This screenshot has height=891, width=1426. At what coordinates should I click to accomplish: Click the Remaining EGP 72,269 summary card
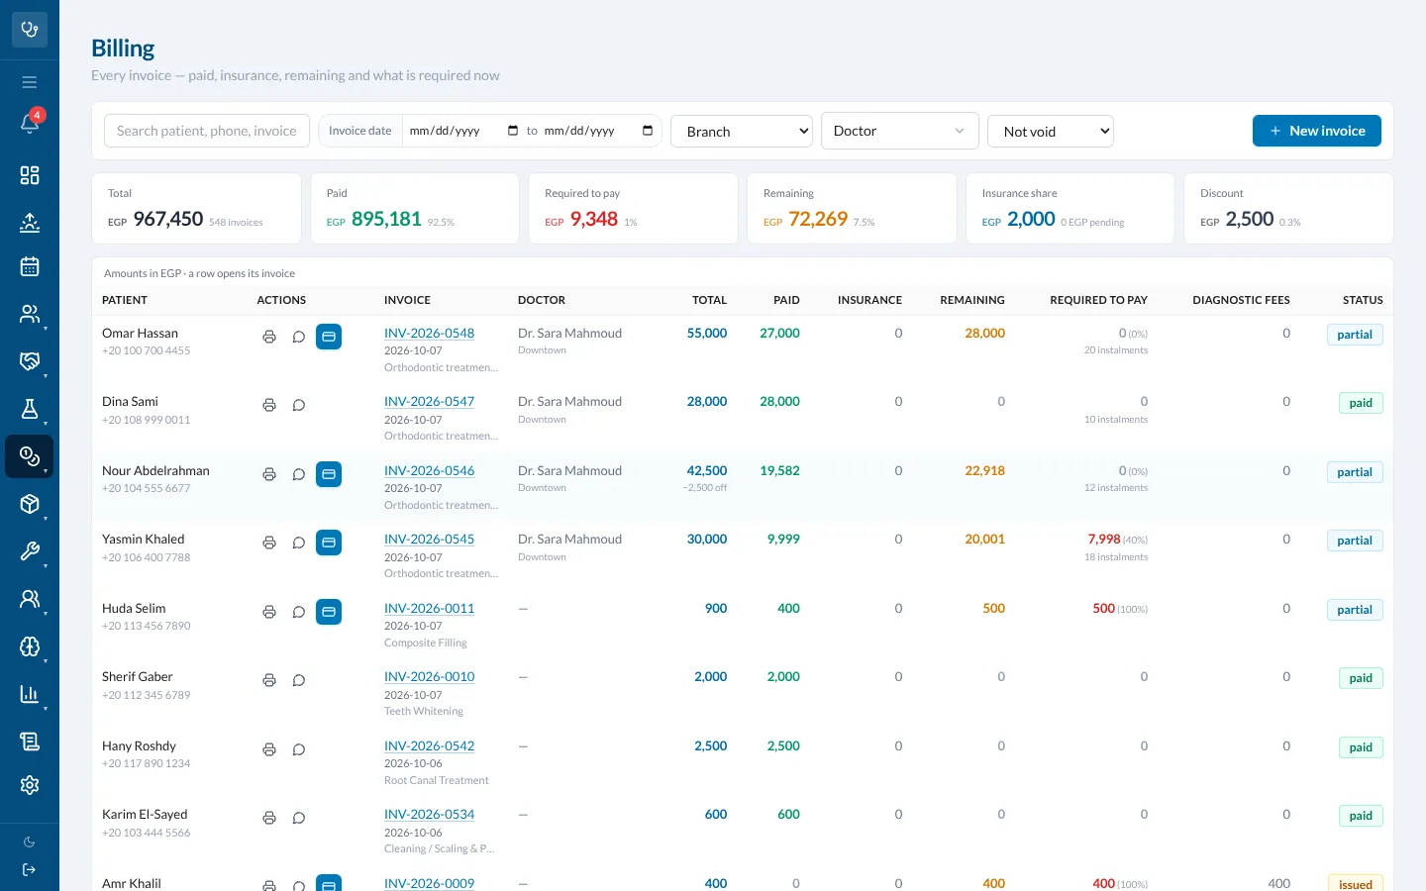tap(853, 209)
